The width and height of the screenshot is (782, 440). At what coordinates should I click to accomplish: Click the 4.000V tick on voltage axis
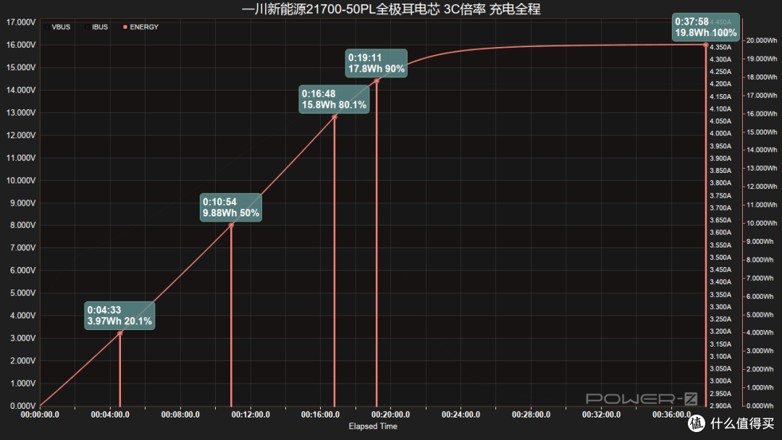click(x=23, y=316)
